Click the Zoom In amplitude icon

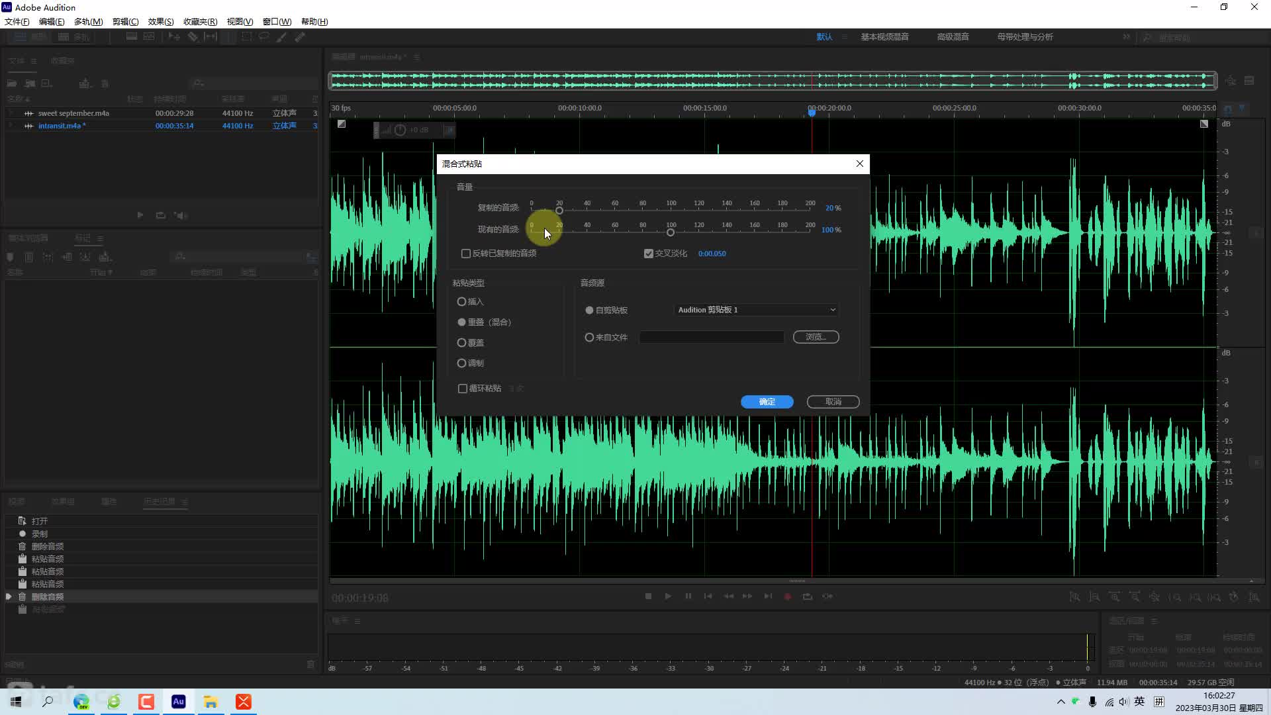[1075, 597]
